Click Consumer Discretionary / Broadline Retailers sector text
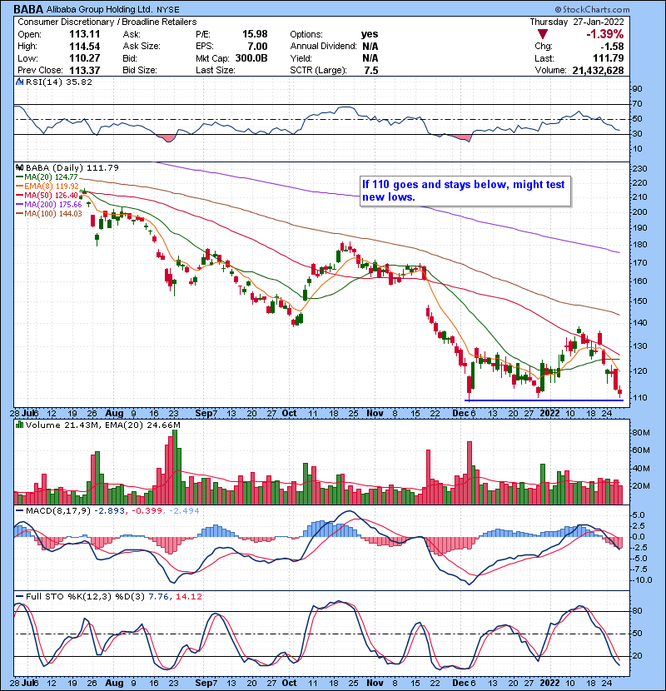The width and height of the screenshot is (666, 691). coord(107,22)
